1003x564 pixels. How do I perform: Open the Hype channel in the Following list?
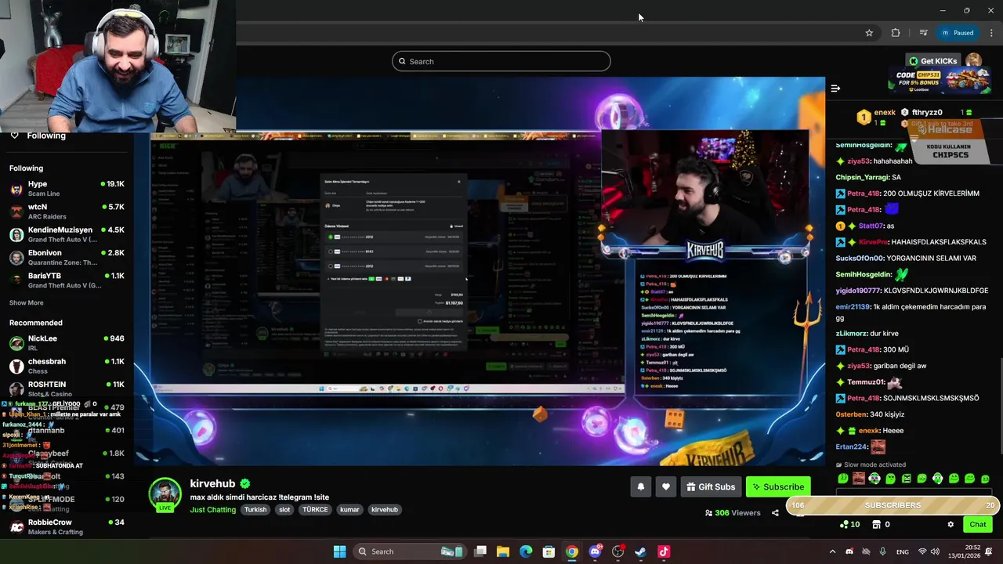67,188
